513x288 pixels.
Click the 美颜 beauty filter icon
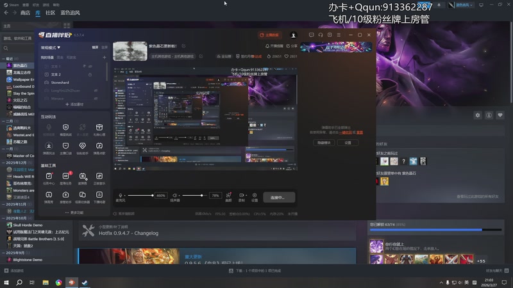[x=228, y=195]
